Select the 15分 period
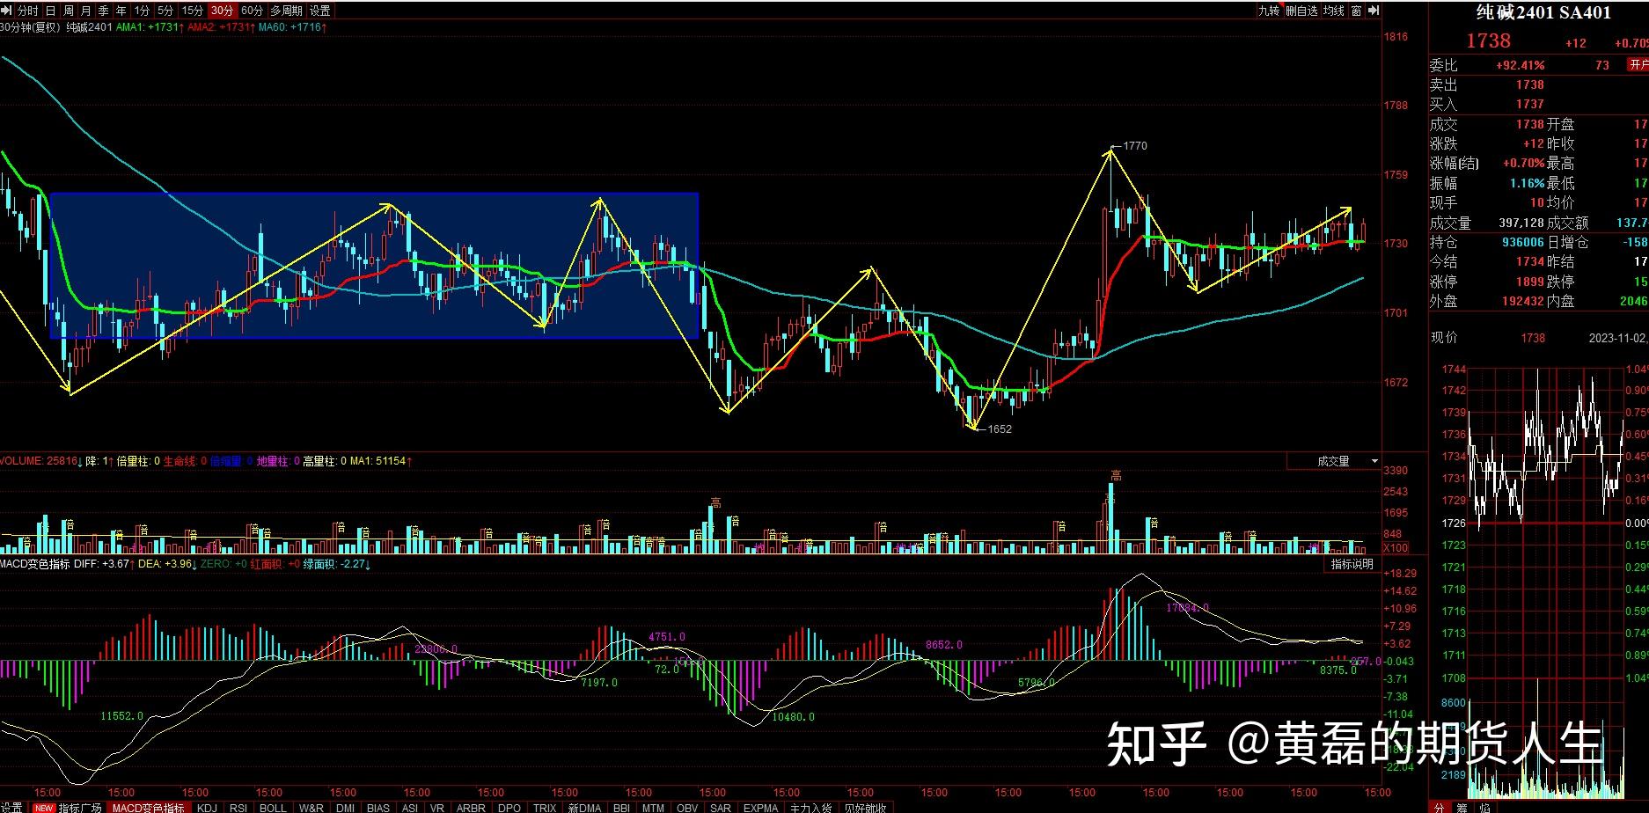The width and height of the screenshot is (1649, 813). coord(193,11)
